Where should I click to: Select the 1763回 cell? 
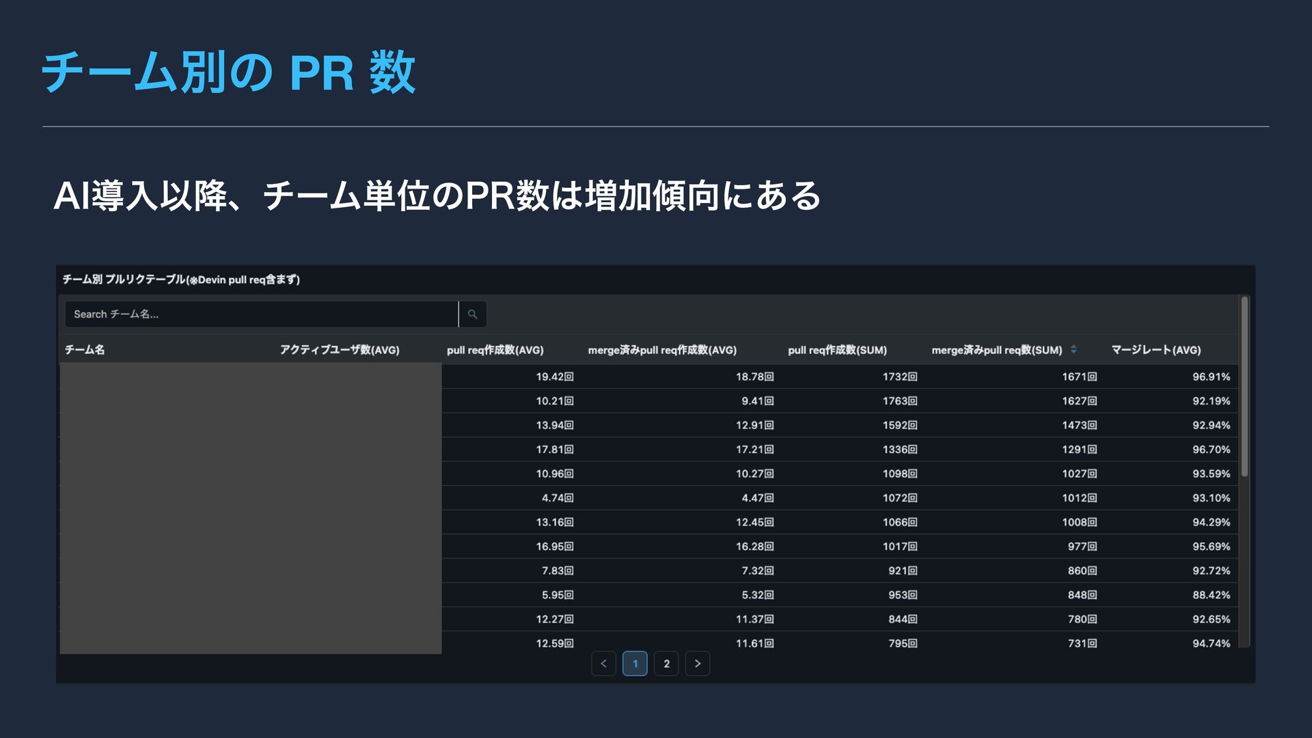pyautogui.click(x=900, y=401)
